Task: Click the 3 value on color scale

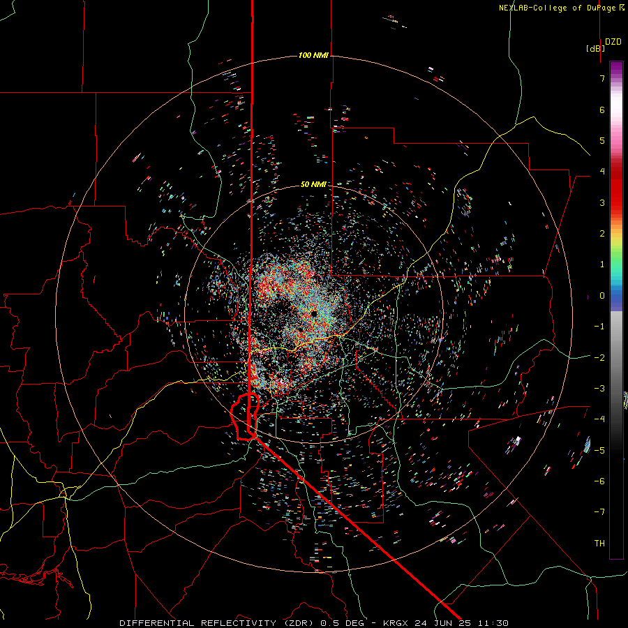Action: click(602, 202)
